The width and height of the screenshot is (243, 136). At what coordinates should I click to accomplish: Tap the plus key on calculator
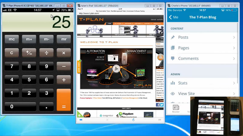click(64, 80)
